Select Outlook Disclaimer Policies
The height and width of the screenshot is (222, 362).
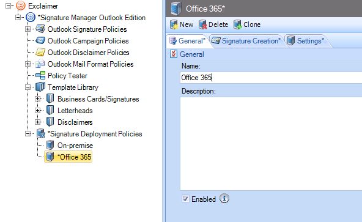click(x=88, y=53)
